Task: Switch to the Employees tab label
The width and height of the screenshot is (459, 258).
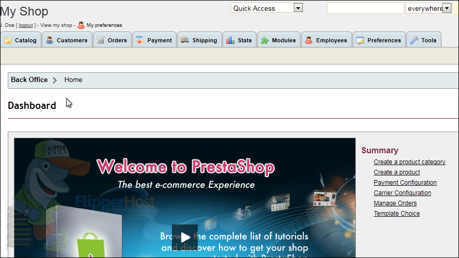Action: (x=331, y=40)
